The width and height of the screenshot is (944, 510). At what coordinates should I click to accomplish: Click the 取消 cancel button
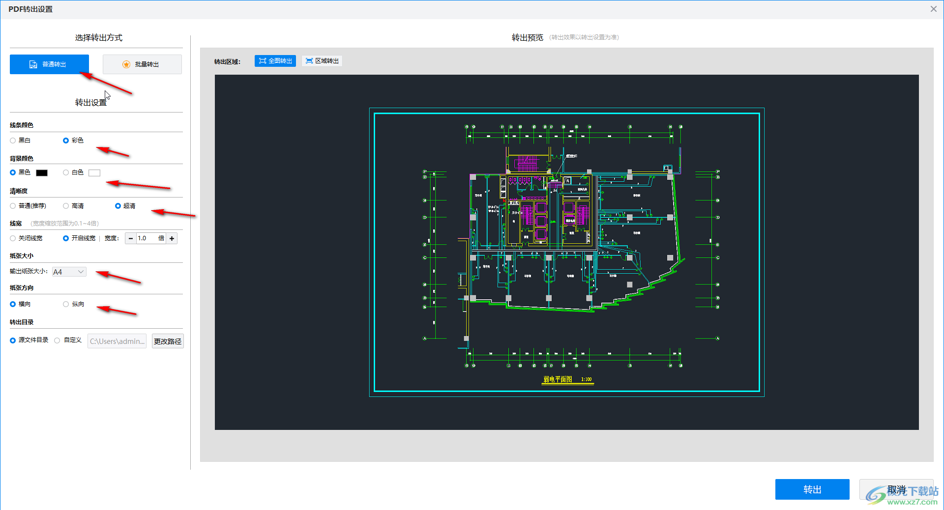point(896,489)
